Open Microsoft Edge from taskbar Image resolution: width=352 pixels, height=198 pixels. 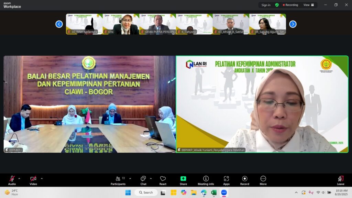[x=203, y=192]
